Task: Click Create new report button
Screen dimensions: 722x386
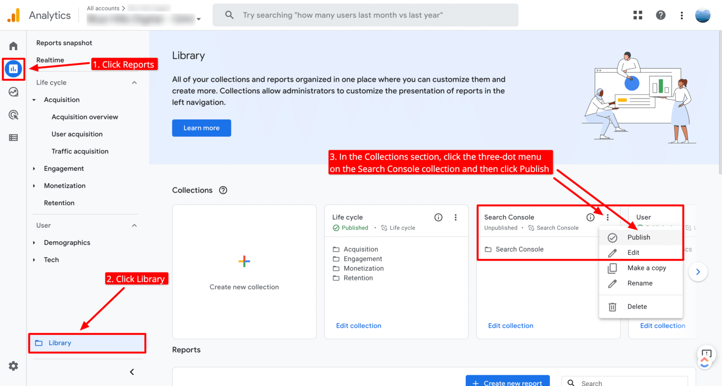Action: click(507, 381)
